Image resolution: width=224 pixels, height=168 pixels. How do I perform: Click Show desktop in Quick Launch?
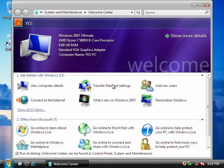20,164
